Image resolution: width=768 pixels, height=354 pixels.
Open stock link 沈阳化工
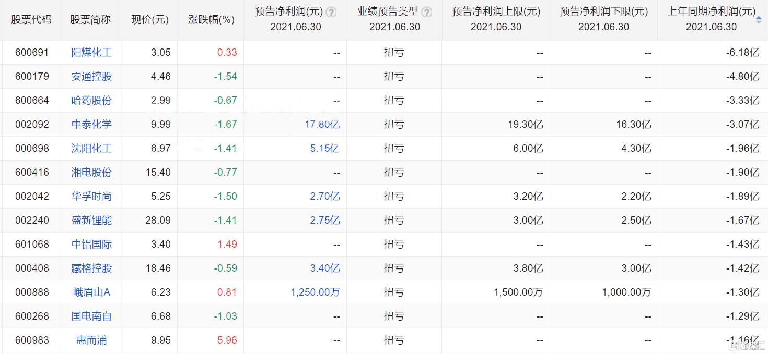pos(91,148)
